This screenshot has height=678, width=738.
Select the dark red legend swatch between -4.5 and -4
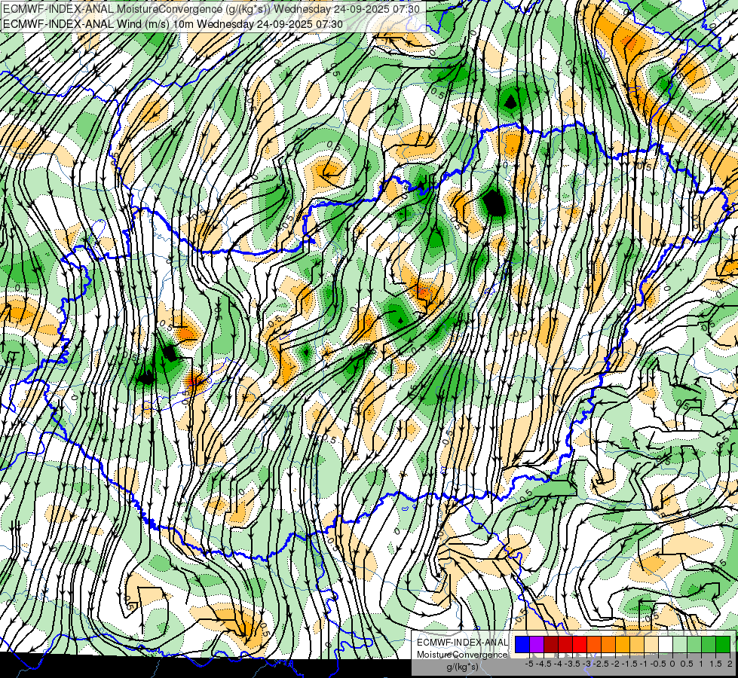click(x=551, y=644)
